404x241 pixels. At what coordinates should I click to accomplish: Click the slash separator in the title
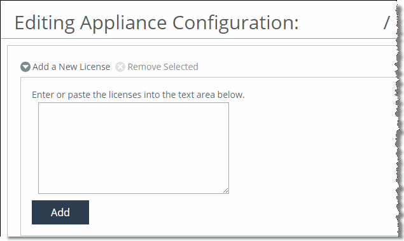386,23
